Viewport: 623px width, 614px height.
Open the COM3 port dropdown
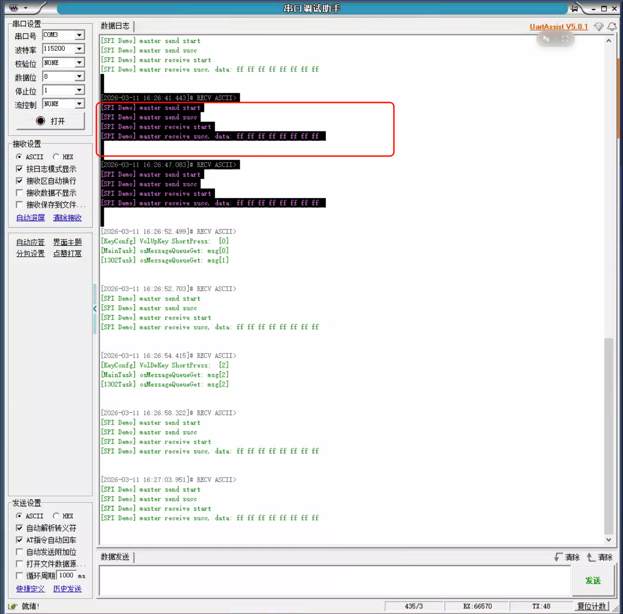coord(80,35)
